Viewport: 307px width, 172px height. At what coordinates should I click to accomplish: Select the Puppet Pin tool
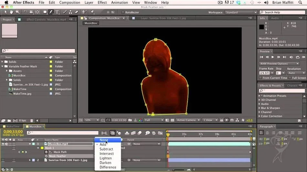tap(92, 12)
